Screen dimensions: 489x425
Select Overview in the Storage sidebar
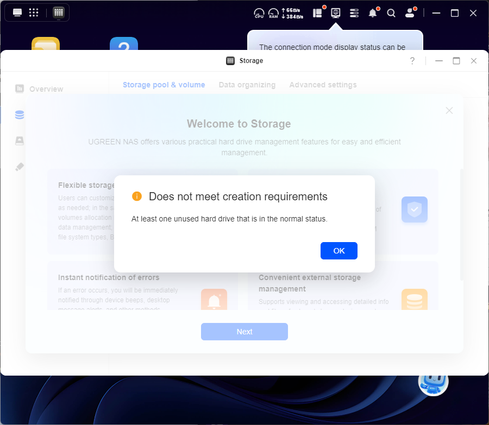[x=46, y=89]
